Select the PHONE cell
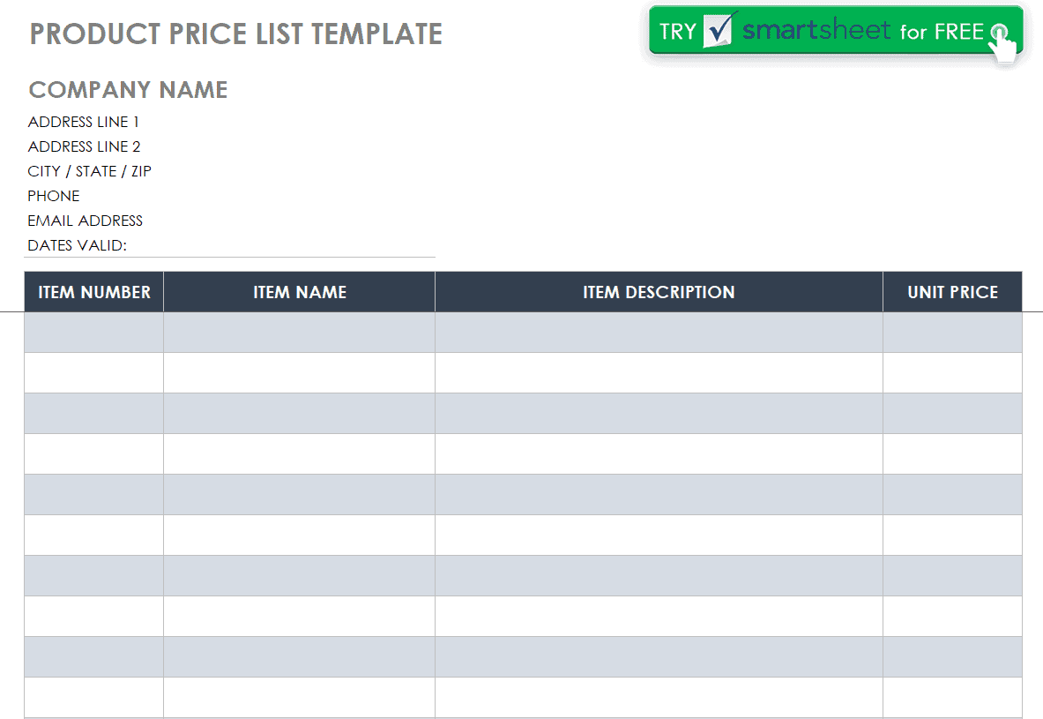The width and height of the screenshot is (1043, 719). click(x=53, y=196)
